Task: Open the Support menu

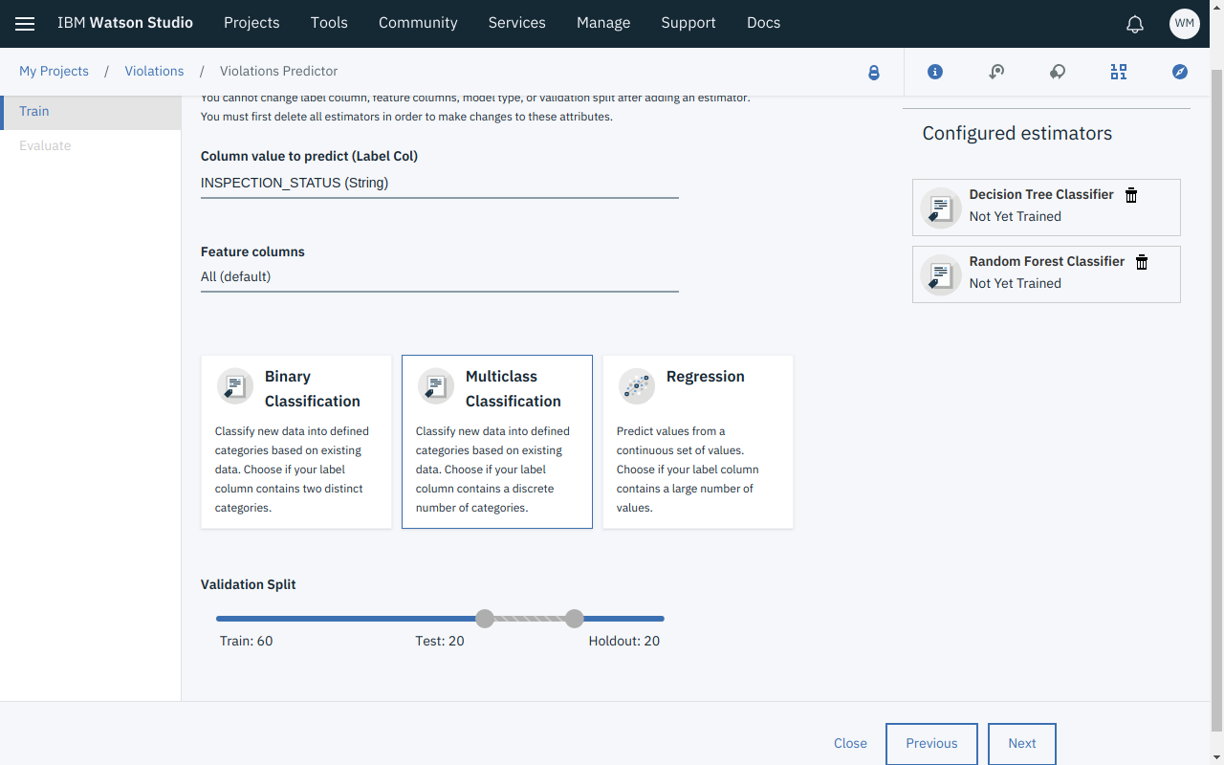Action: click(x=688, y=23)
